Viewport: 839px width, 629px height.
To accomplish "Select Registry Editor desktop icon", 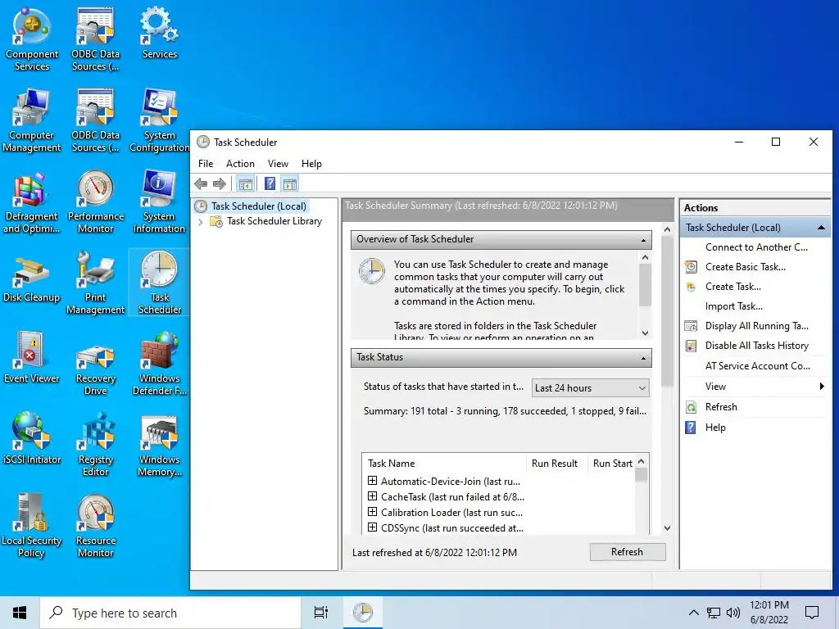I will pyautogui.click(x=96, y=445).
